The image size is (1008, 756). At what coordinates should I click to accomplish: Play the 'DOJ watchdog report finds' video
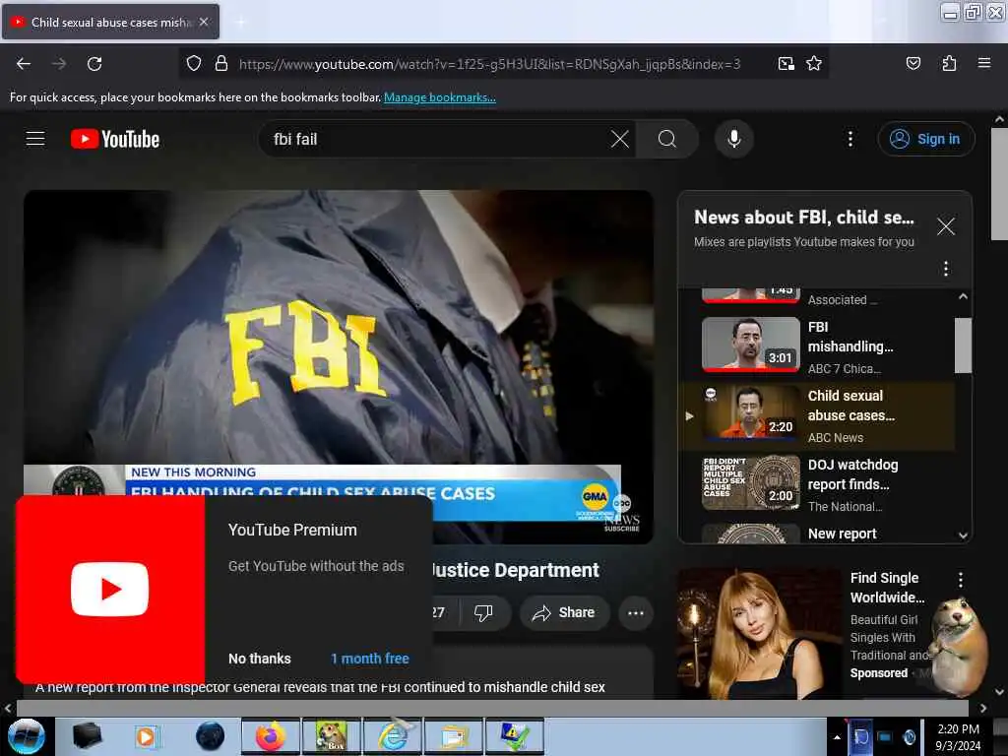pyautogui.click(x=816, y=484)
